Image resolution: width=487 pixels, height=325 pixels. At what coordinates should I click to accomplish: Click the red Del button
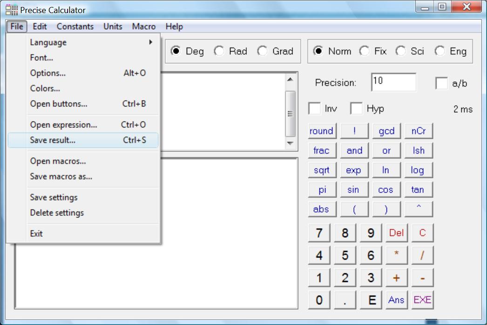click(x=396, y=233)
